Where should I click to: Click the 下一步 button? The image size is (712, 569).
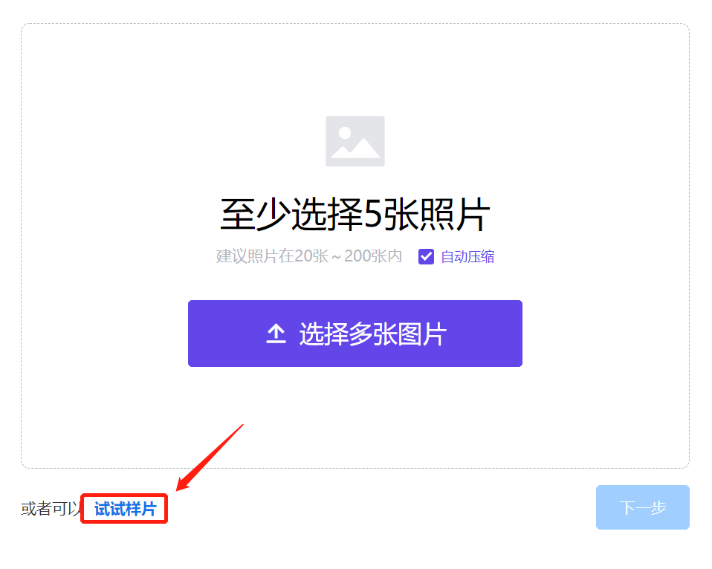point(643,507)
